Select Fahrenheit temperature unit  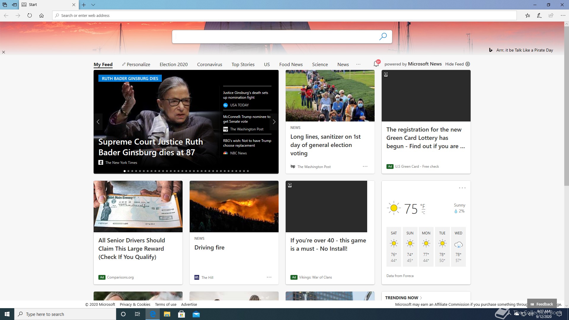tap(423, 206)
